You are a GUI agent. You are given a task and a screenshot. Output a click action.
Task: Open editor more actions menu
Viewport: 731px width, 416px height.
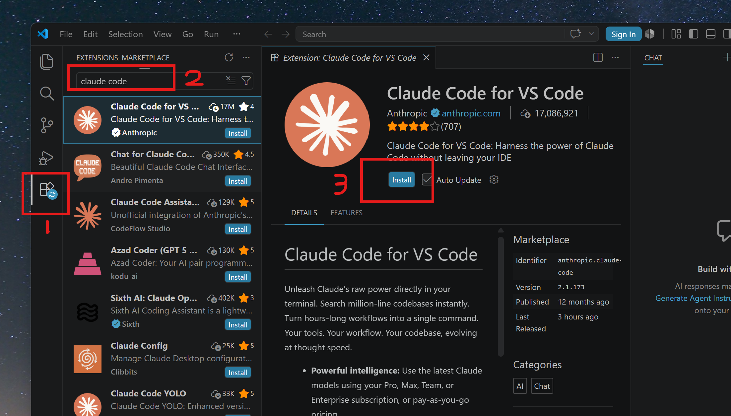click(615, 57)
